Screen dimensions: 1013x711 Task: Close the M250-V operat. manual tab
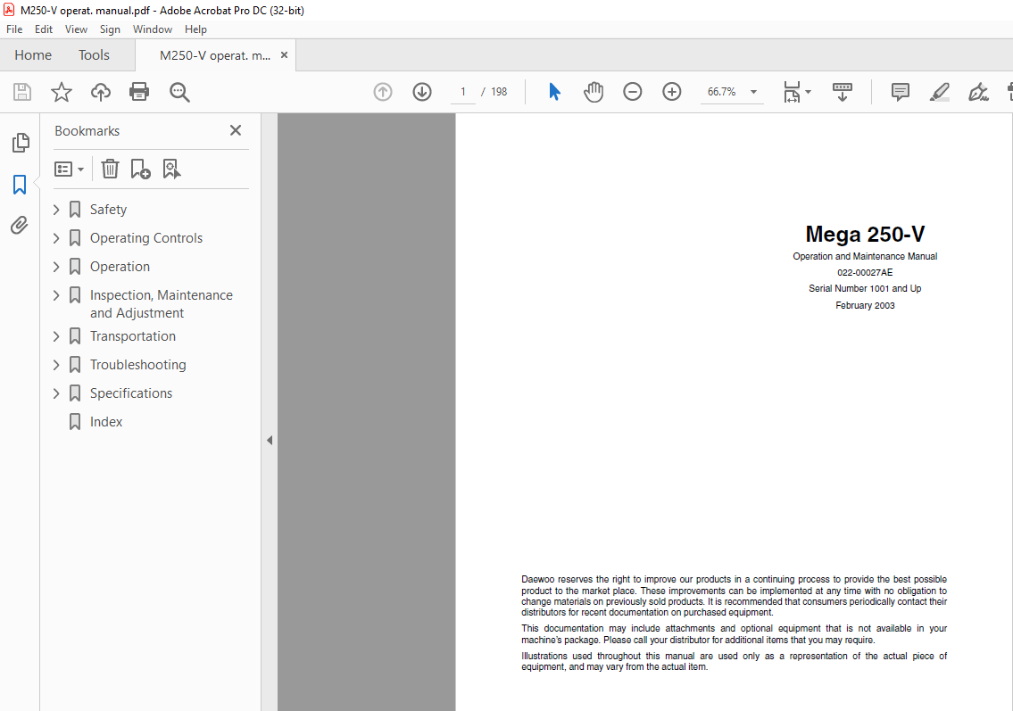click(x=284, y=55)
